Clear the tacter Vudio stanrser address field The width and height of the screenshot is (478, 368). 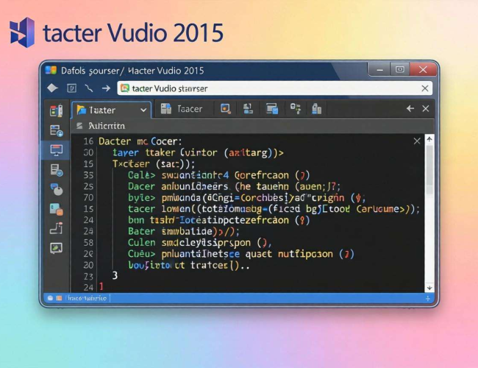424,88
